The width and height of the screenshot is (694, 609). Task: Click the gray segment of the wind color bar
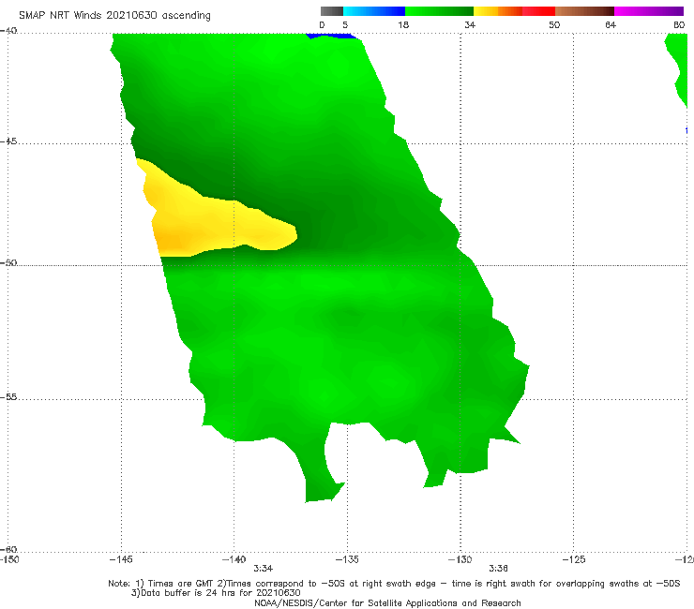tap(332, 11)
